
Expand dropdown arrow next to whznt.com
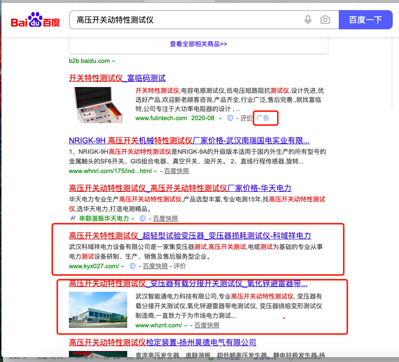coord(186,326)
